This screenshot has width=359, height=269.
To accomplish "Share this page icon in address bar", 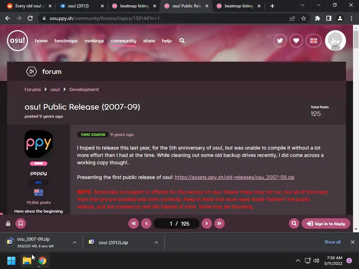I will point(292,18).
